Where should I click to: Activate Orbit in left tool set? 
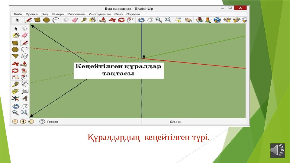tap(16, 106)
